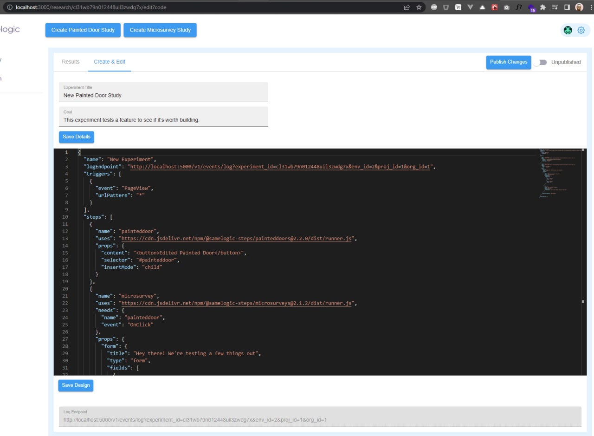Bookmark this page with the star icon
Screen dimensions: 594x436
pyautogui.click(x=419, y=7)
